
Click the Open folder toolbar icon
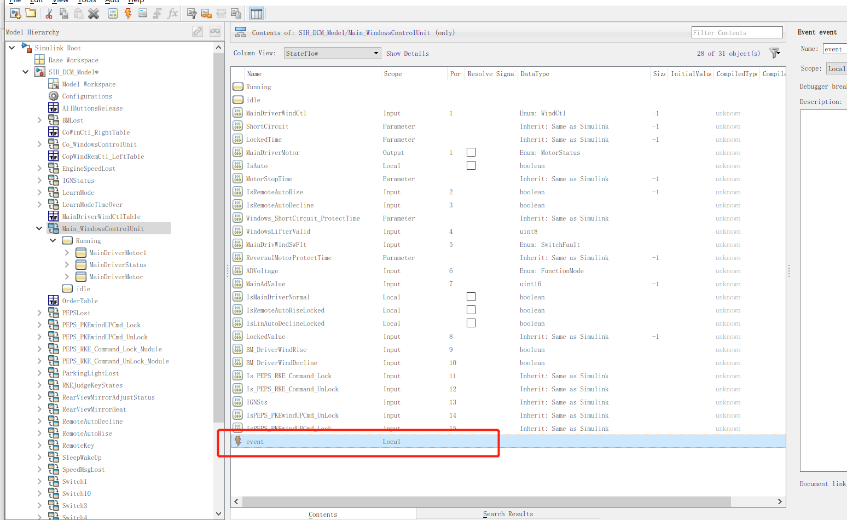[x=31, y=13]
